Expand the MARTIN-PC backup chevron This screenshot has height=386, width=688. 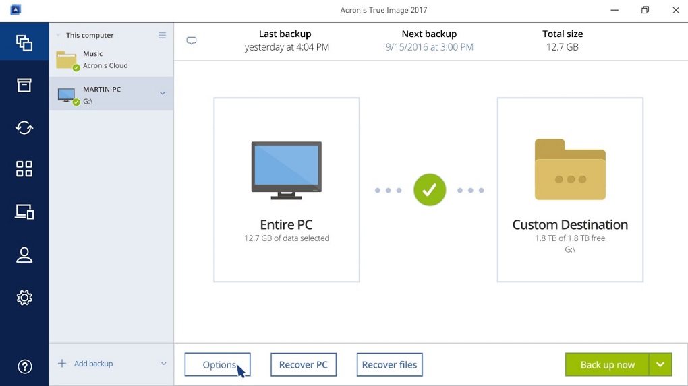(x=163, y=94)
